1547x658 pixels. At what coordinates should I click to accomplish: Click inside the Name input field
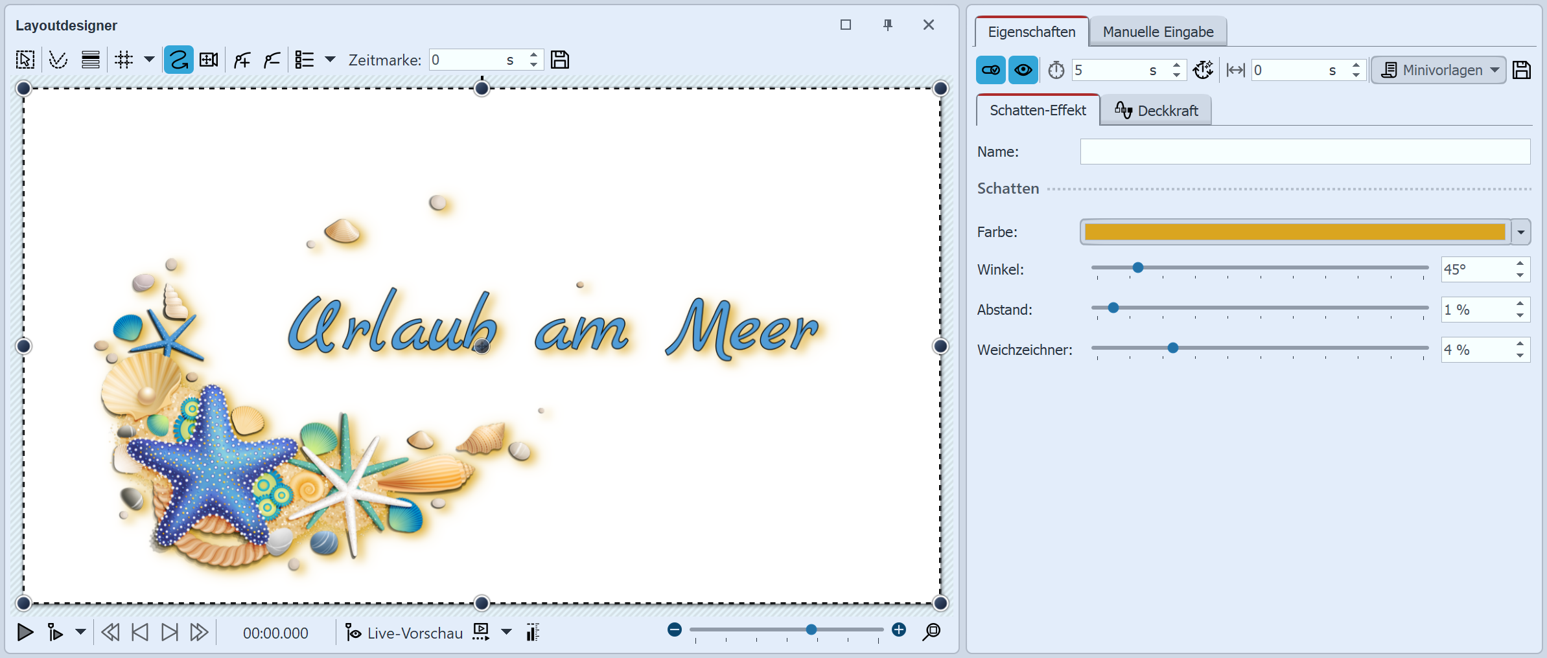tap(1305, 151)
